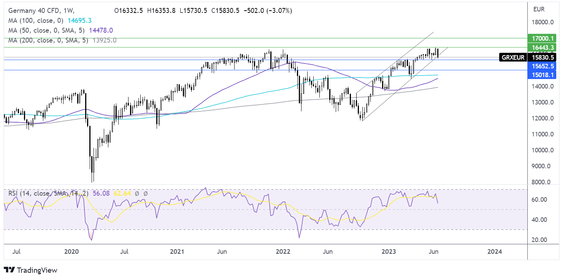Click the RSI indicator legend
The height and width of the screenshot is (280, 565).
(78, 193)
